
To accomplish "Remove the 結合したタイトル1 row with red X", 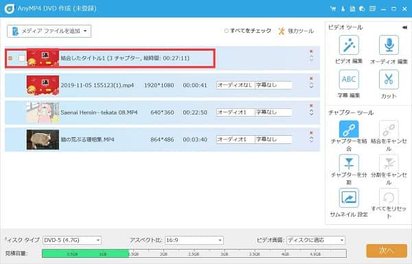I will 311,51.
